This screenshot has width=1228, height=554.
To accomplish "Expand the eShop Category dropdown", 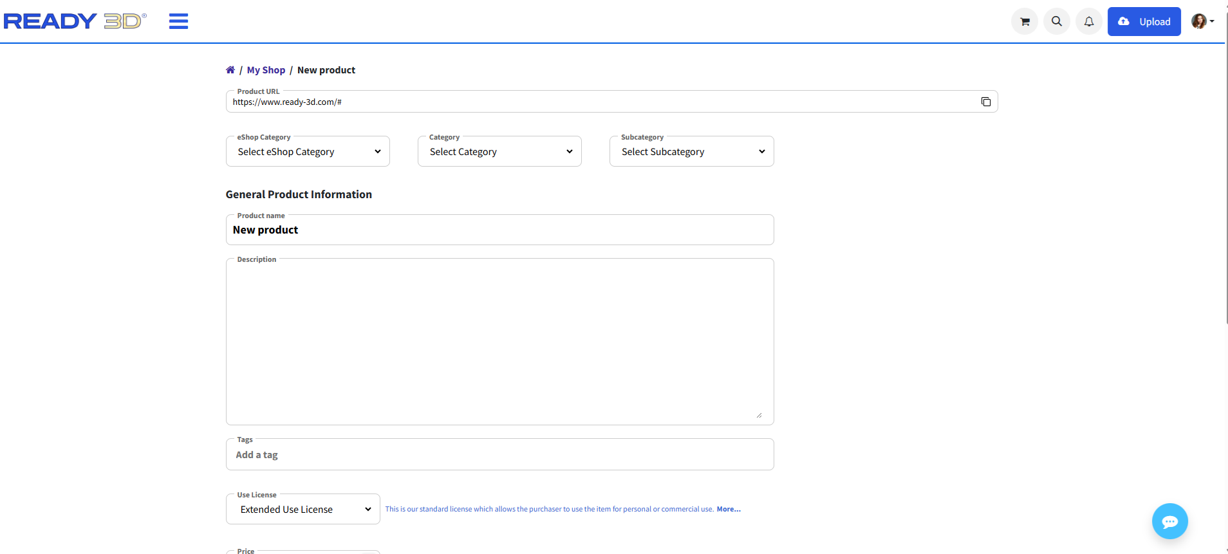I will pos(308,151).
